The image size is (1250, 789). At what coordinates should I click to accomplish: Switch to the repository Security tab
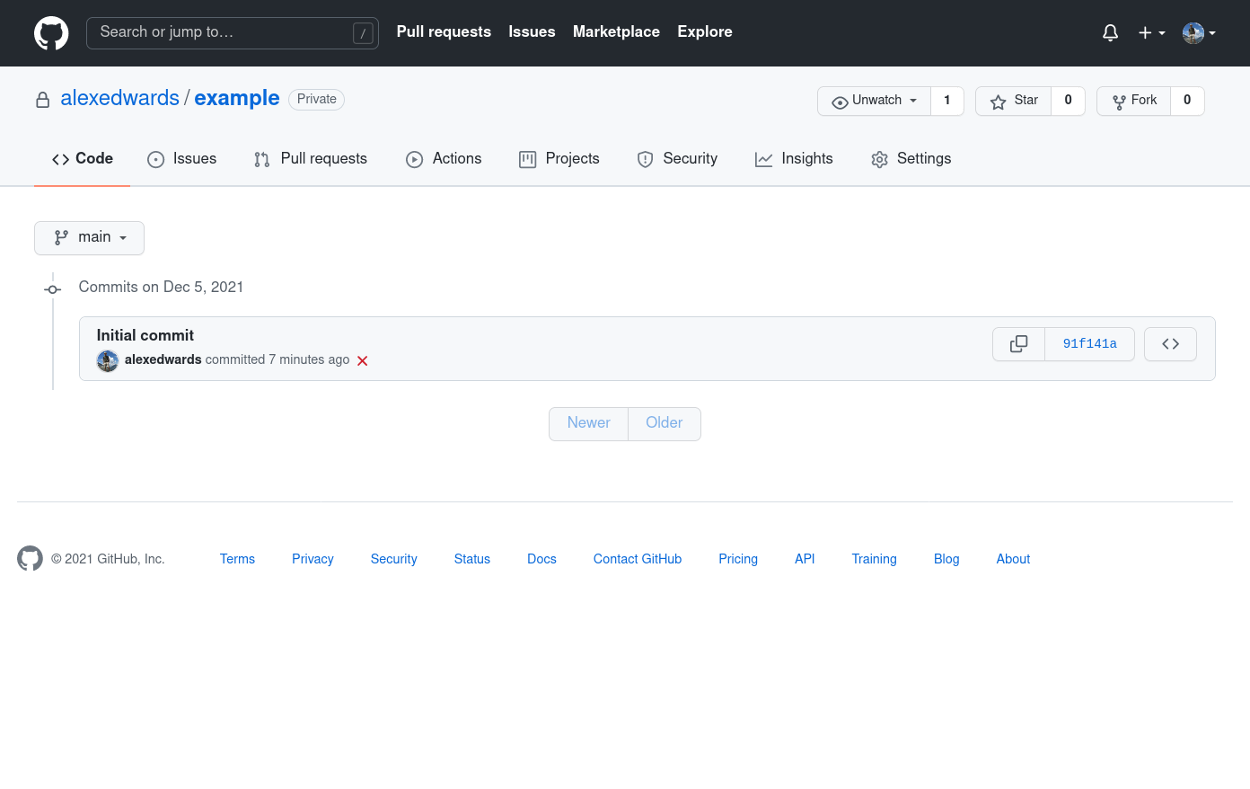pos(677,159)
